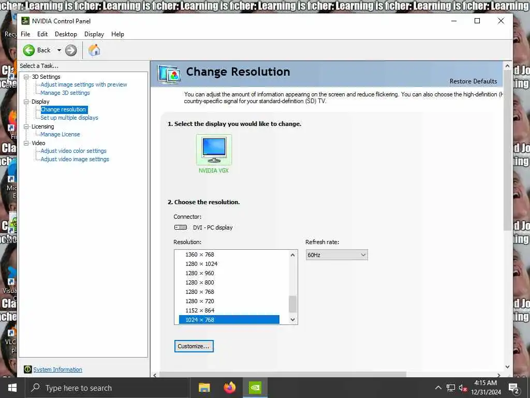This screenshot has width=530, height=398.
Task: Click main panel horizontal scroll left arrow
Action: click(x=155, y=375)
